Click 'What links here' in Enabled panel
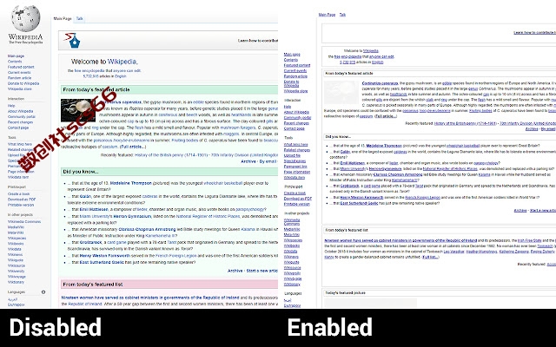This screenshot has width=556, height=347. click(296, 145)
